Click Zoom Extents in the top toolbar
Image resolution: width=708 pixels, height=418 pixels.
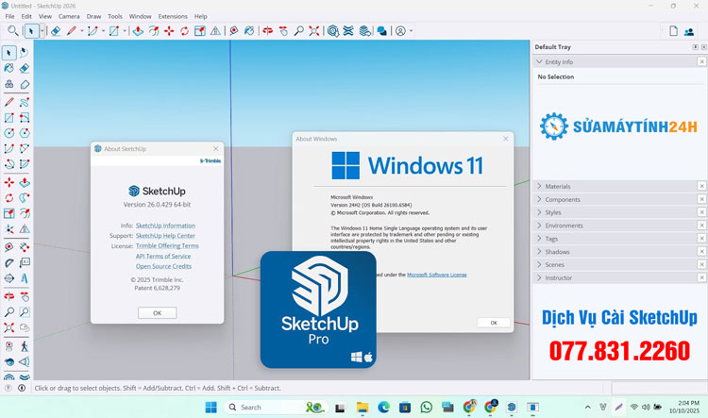pos(313,31)
